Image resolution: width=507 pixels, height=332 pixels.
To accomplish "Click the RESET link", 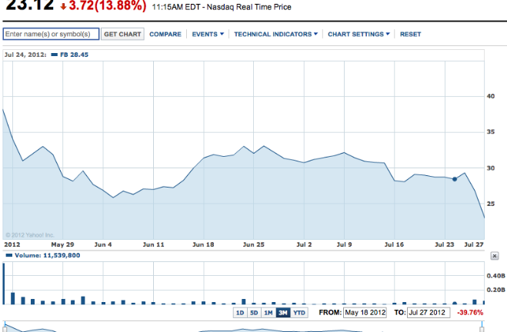I will (x=410, y=35).
